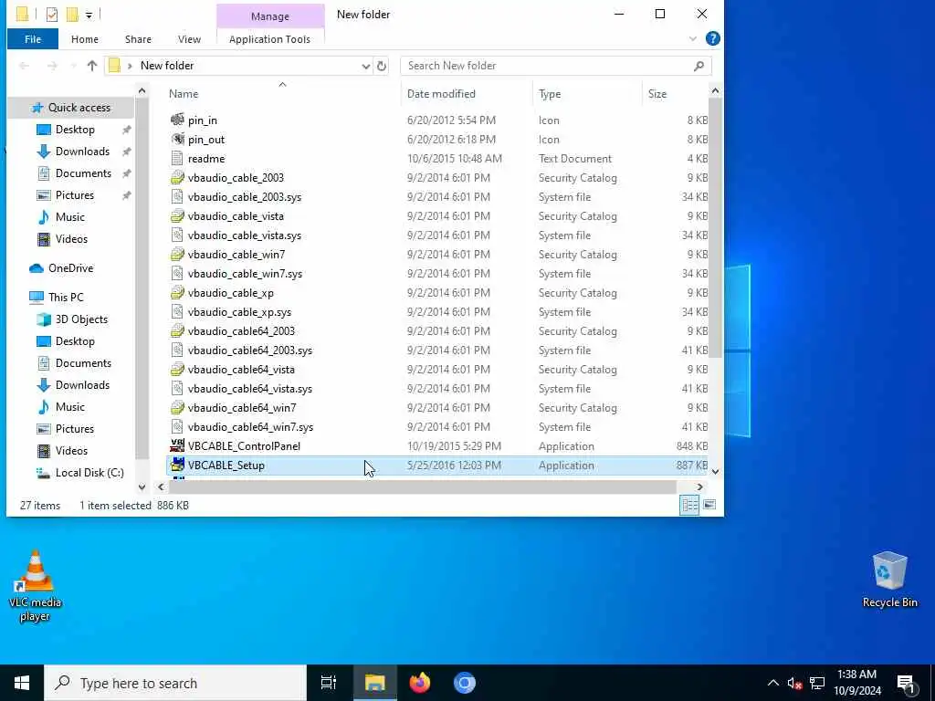Viewport: 935px width, 701px height.
Task: Refresh the New folder address bar
Action: coord(382,66)
